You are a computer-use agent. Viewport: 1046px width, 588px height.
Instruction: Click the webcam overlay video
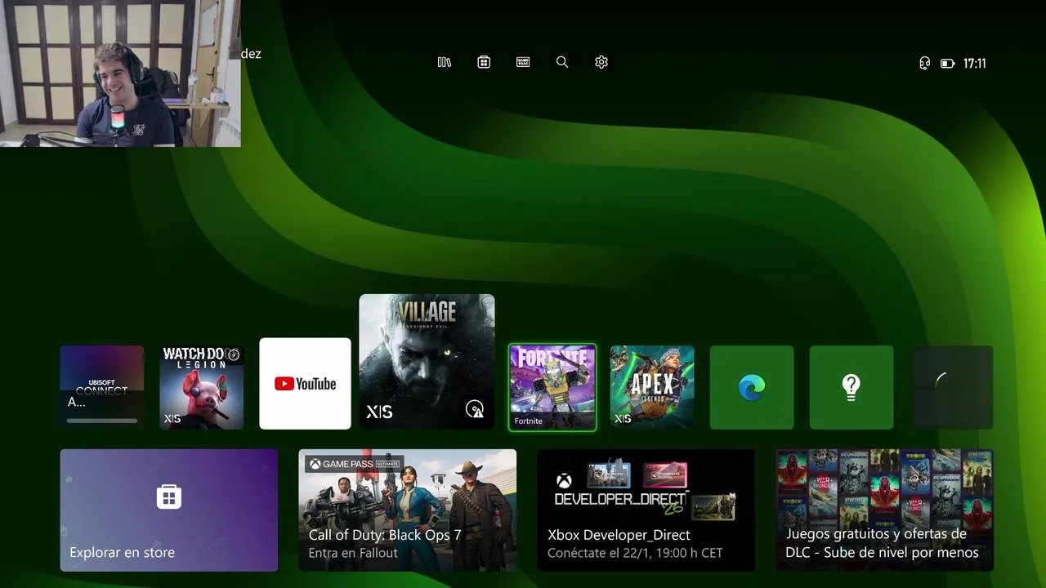(x=120, y=73)
